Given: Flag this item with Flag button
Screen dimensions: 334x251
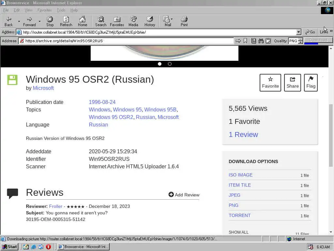Looking at the screenshot, I should [311, 83].
